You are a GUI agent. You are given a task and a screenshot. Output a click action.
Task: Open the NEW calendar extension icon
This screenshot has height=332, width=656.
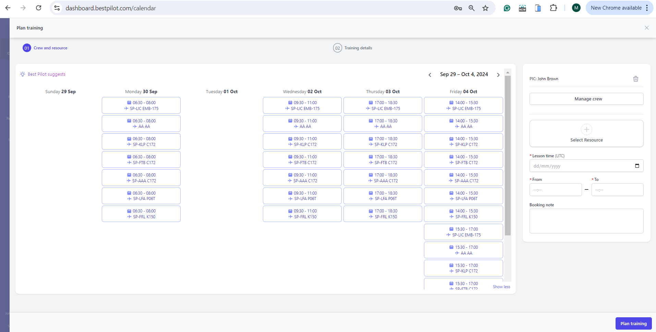(x=522, y=8)
